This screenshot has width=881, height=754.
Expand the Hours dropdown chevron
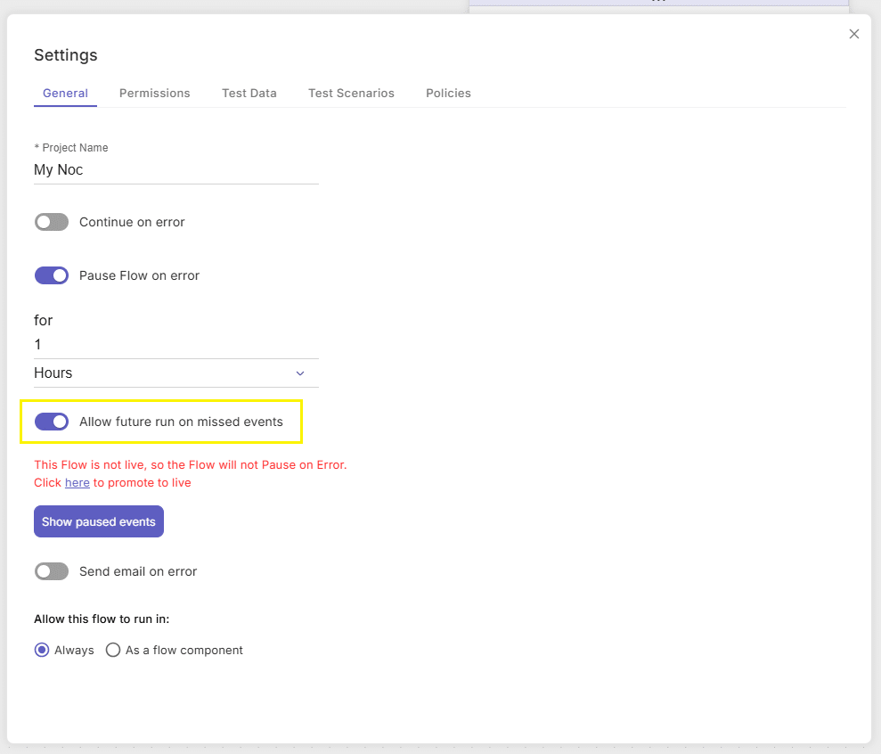coord(300,373)
